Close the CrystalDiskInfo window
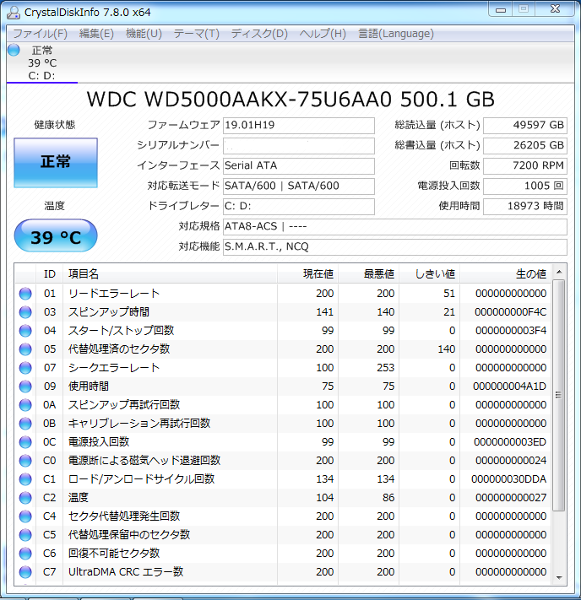The image size is (581, 600). [555, 9]
